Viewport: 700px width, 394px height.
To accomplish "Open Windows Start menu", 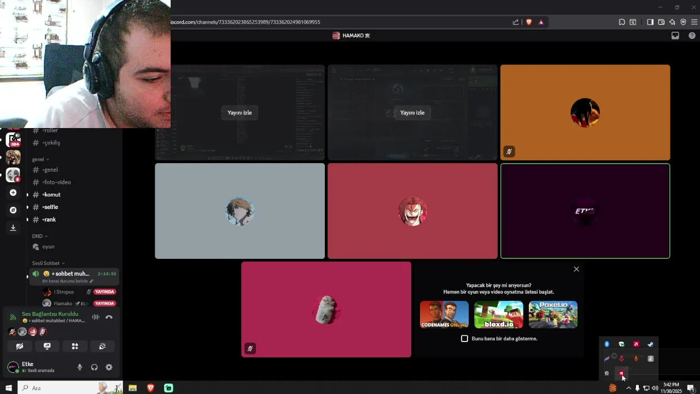I will click(x=9, y=388).
